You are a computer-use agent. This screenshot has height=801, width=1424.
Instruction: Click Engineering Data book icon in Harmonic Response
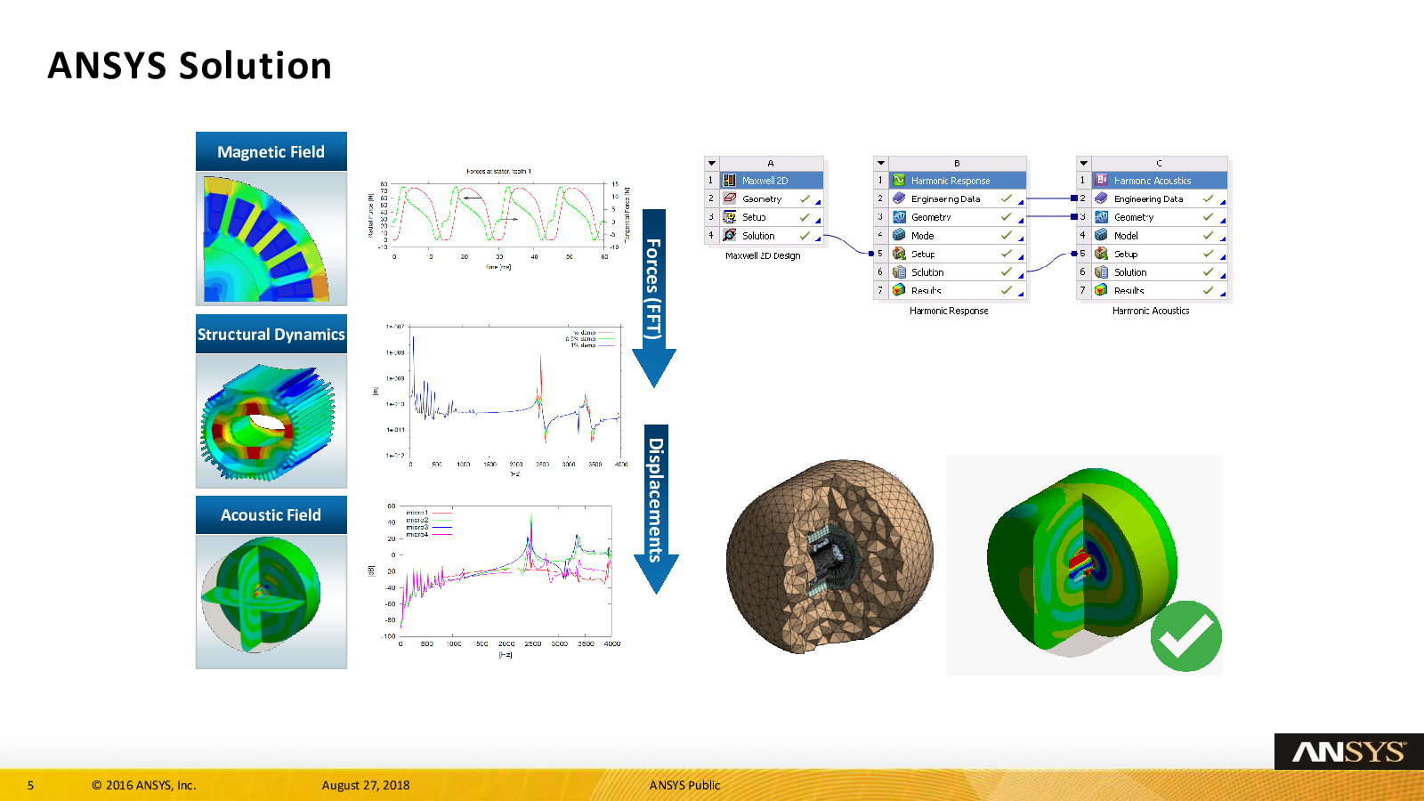[899, 198]
